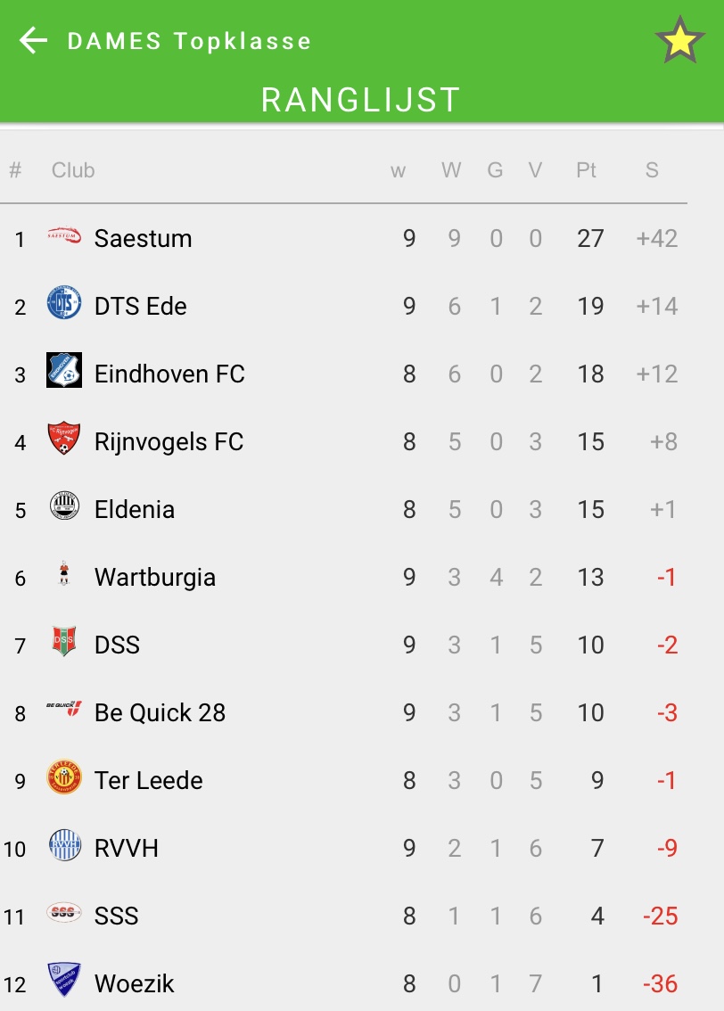
Task: Tap the back arrow icon
Action: click(33, 40)
